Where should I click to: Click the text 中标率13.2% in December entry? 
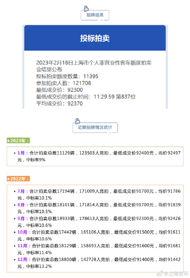tap(39, 266)
